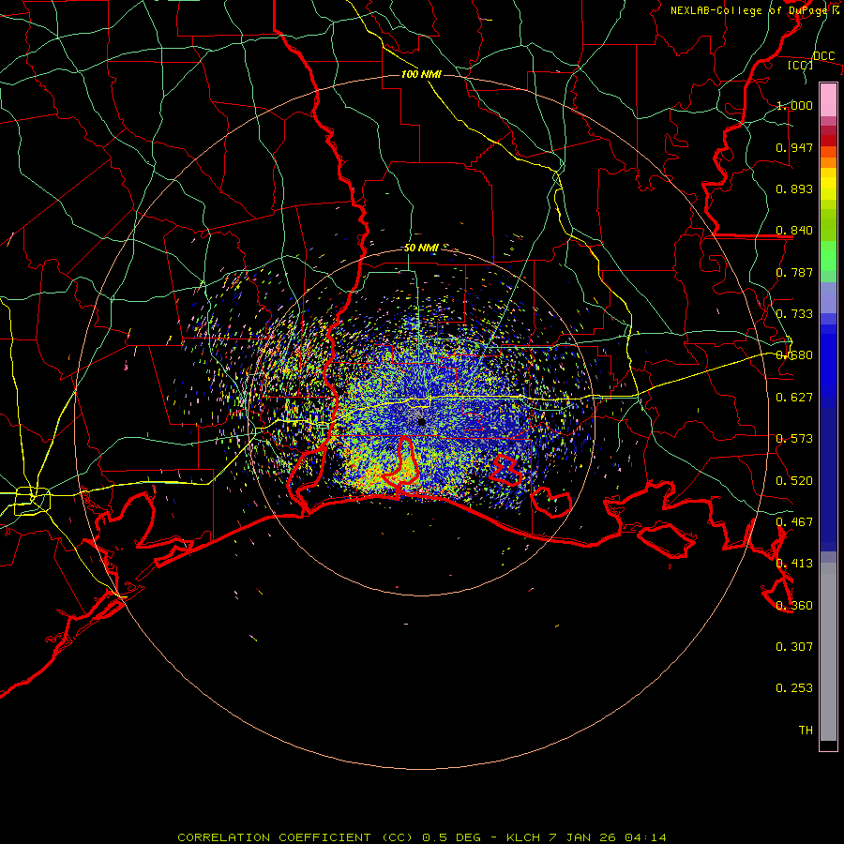Pick the red segment near 0.947

point(828,141)
